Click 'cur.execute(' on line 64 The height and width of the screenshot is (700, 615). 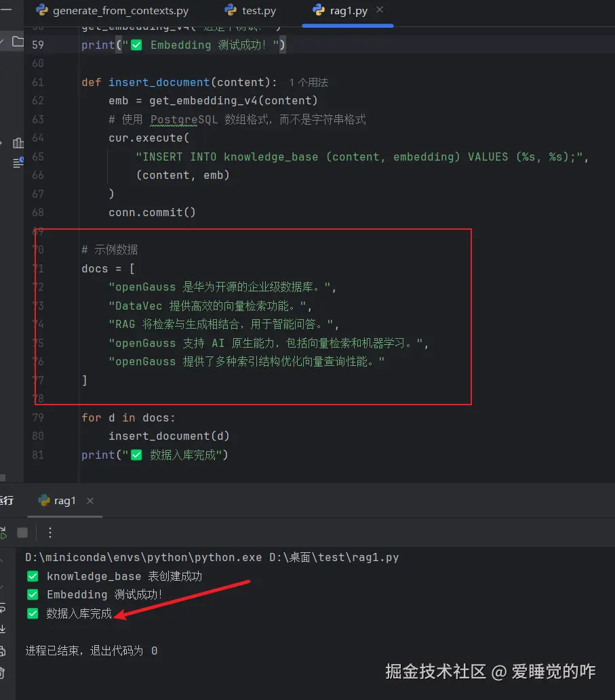tap(149, 138)
